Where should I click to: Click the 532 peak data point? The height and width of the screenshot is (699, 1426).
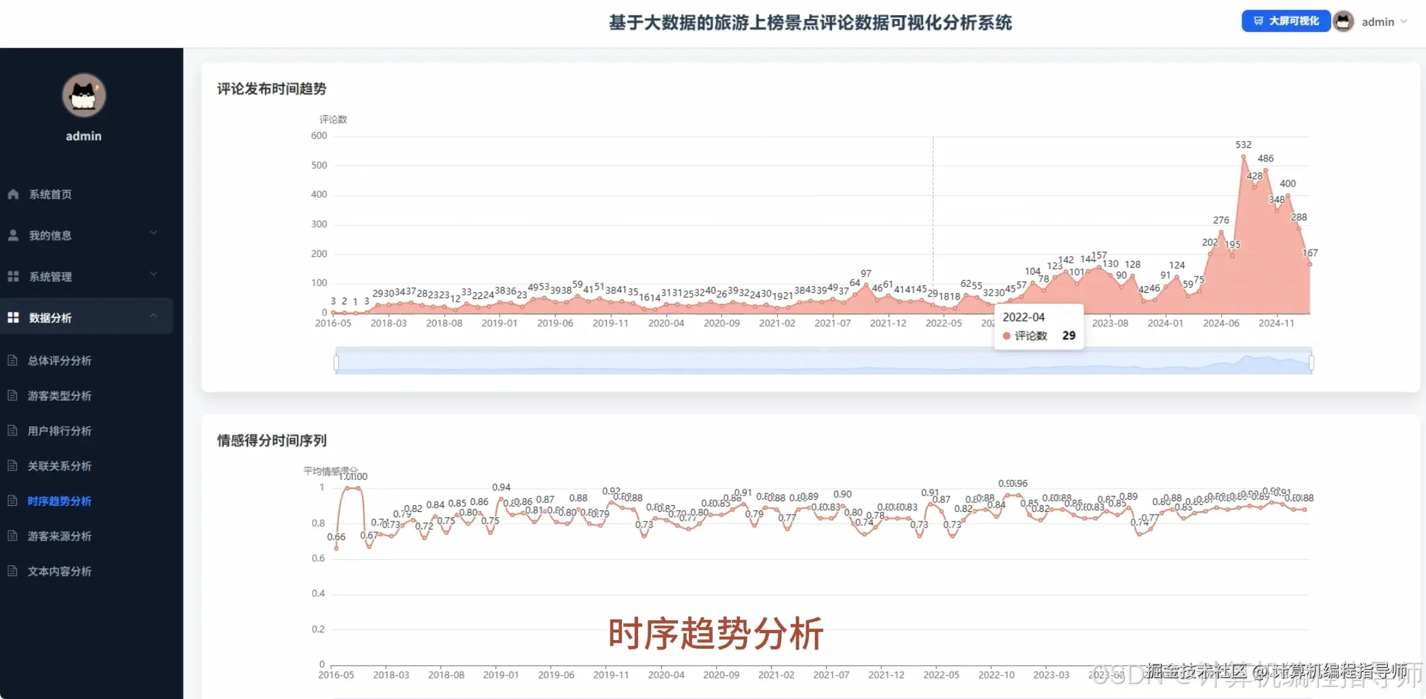coord(1244,157)
